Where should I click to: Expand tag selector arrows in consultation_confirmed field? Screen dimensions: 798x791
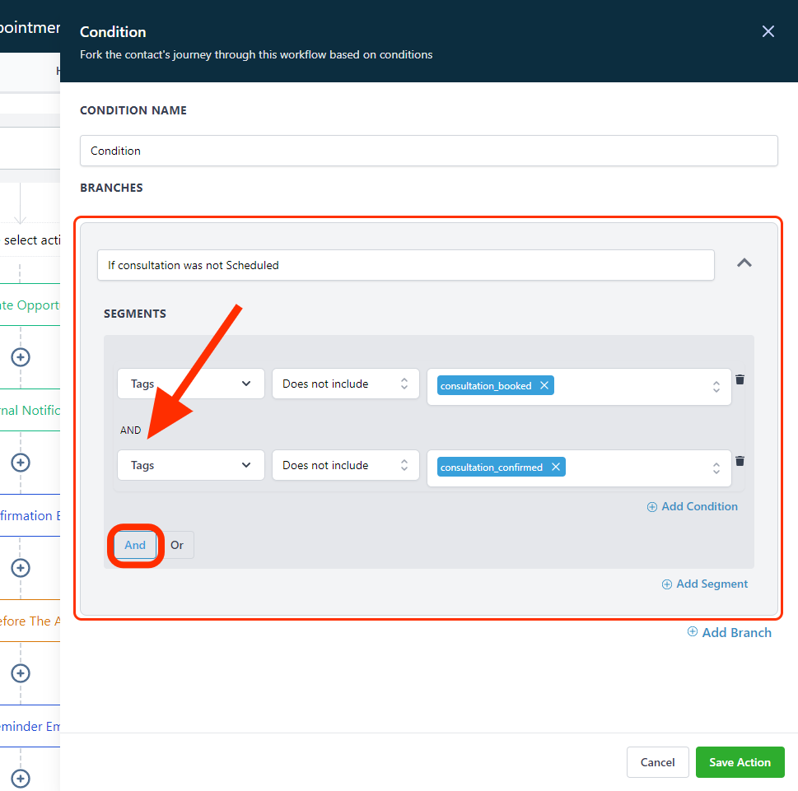pyautogui.click(x=716, y=468)
